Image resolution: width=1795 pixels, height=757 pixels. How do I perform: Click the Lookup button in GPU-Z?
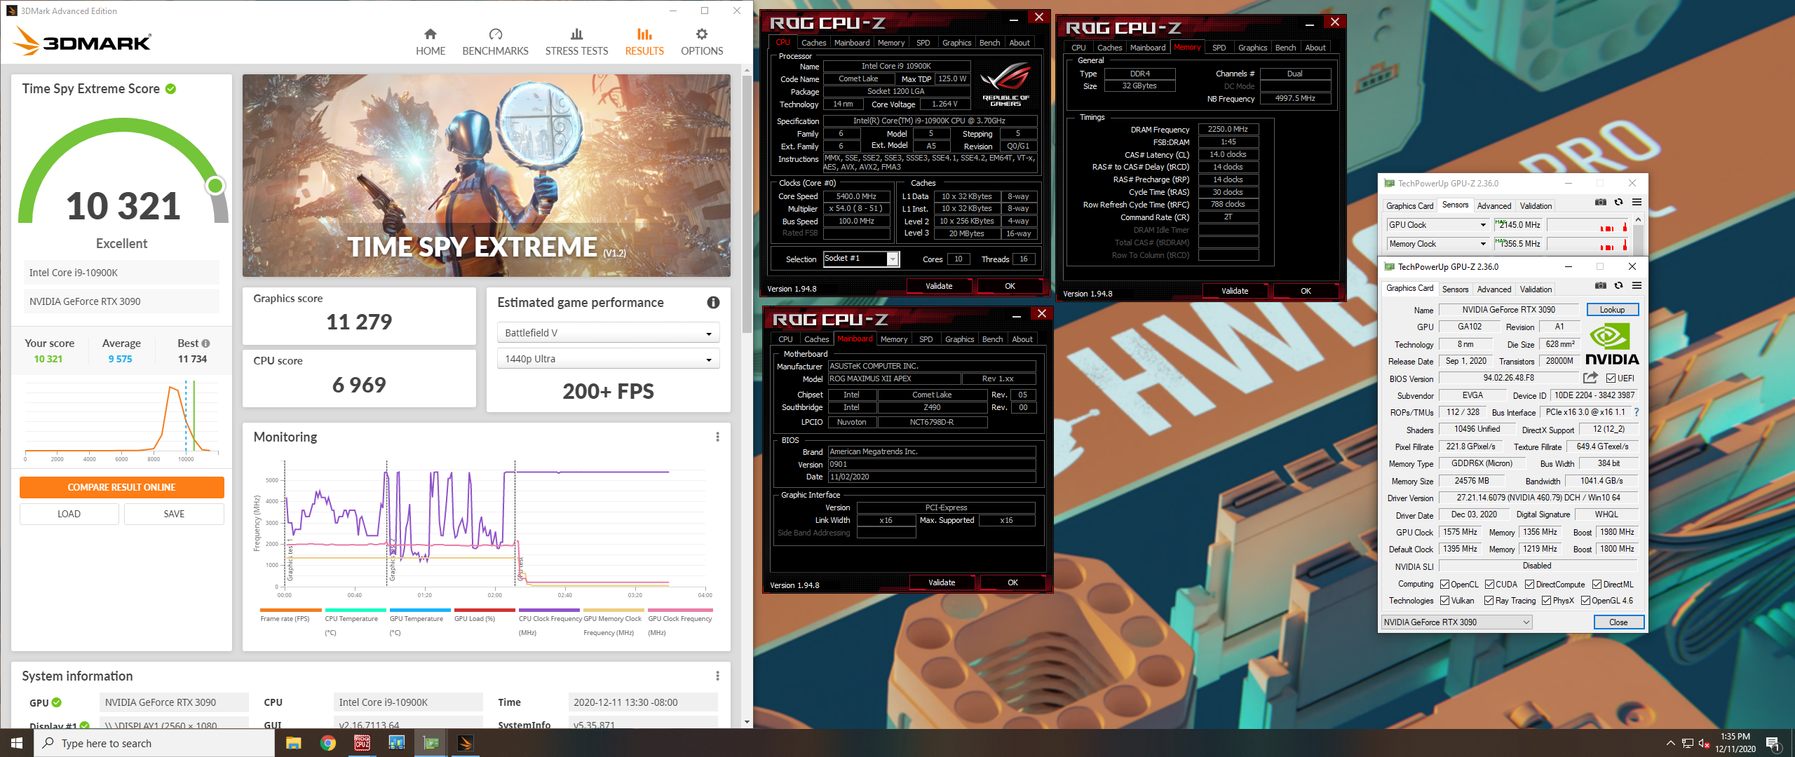pyautogui.click(x=1612, y=310)
